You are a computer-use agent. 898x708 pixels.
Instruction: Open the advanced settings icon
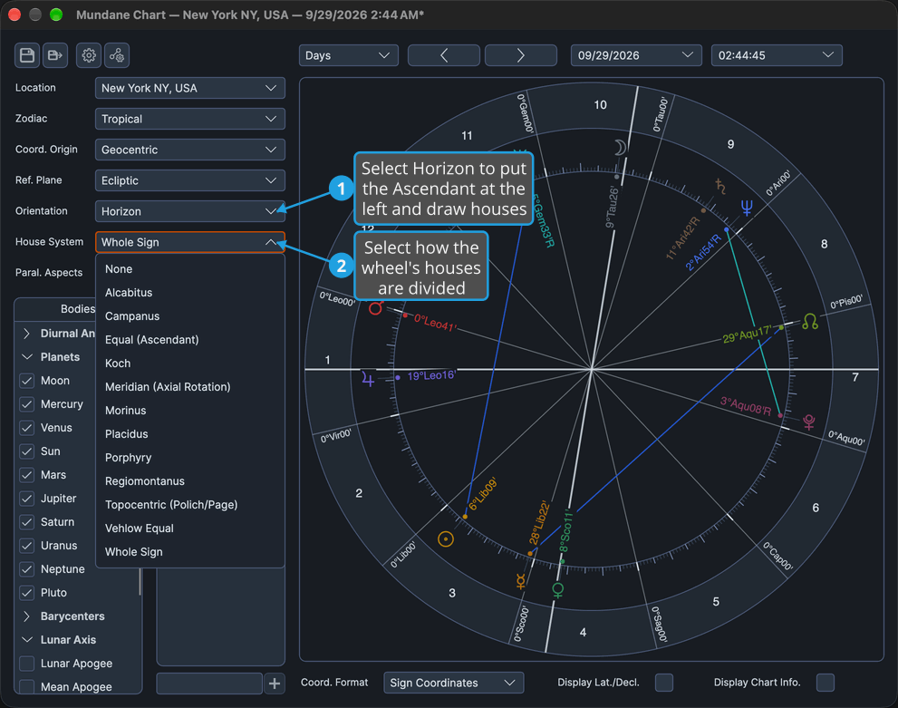tap(117, 55)
